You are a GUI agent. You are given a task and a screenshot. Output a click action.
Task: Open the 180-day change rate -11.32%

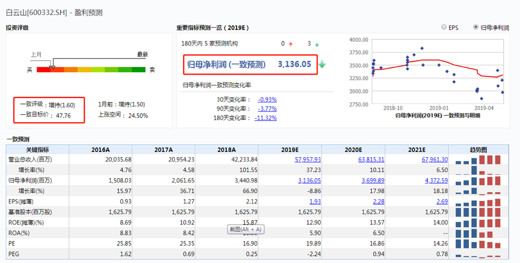[x=265, y=118]
